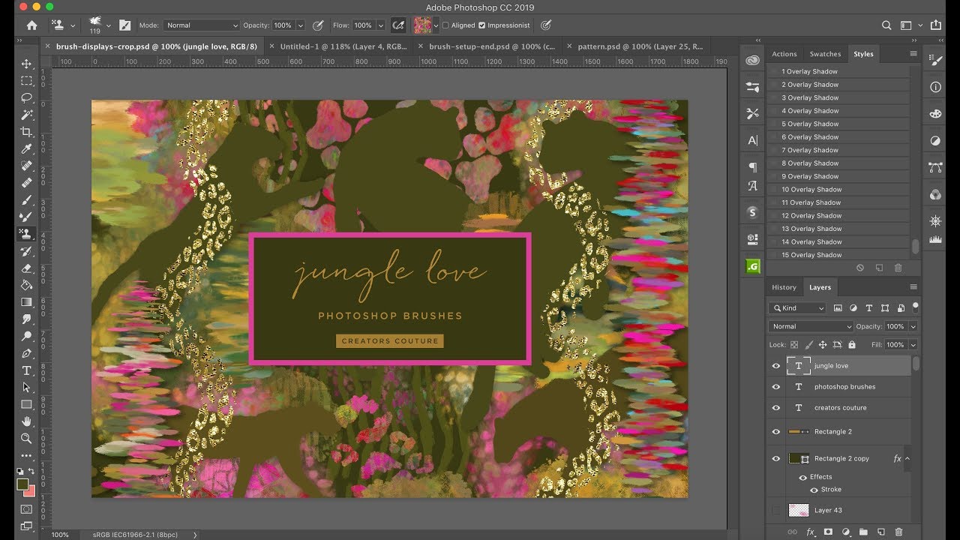The height and width of the screenshot is (540, 960).
Task: Select the Spot Healing Brush tool
Action: pyautogui.click(x=27, y=166)
